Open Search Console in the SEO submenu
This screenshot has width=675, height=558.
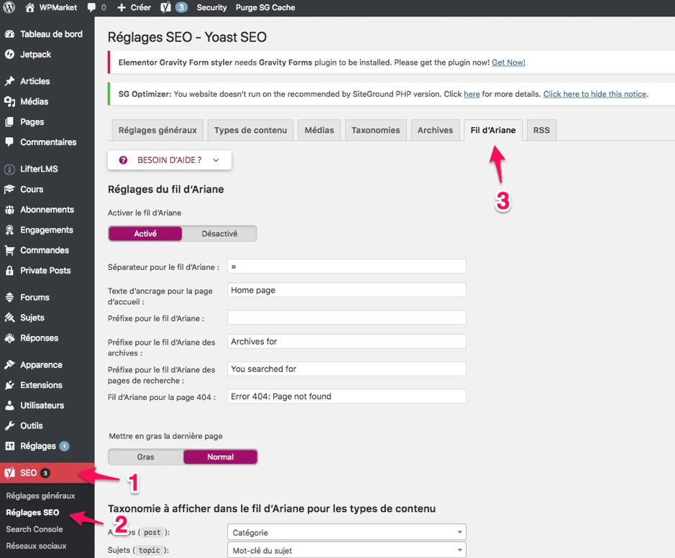coord(35,529)
